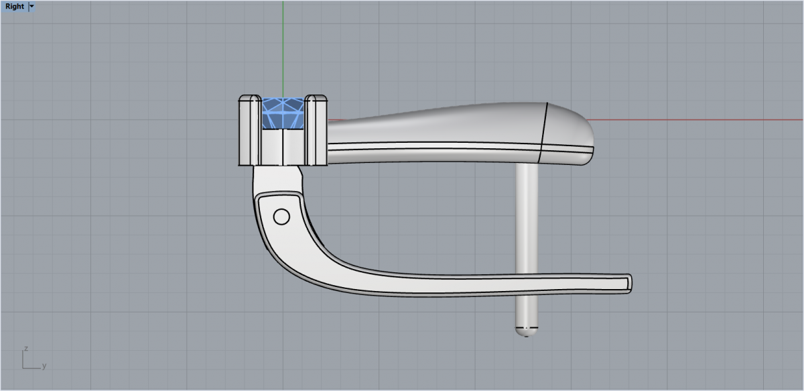Select the blue faceted gemstone
This screenshot has width=804, height=391.
282,113
